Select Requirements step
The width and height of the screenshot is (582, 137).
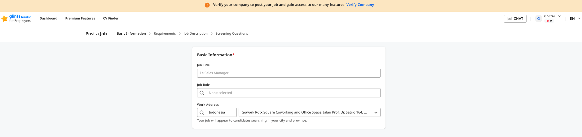click(x=165, y=34)
